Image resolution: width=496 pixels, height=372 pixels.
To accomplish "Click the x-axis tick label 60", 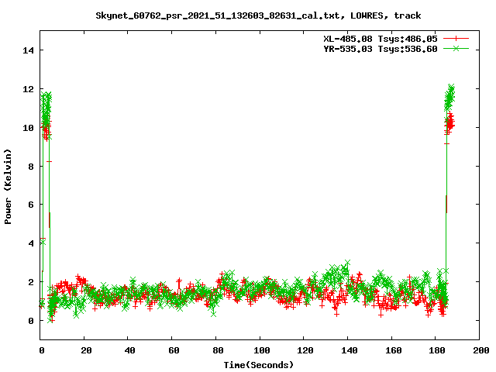I will [174, 350].
